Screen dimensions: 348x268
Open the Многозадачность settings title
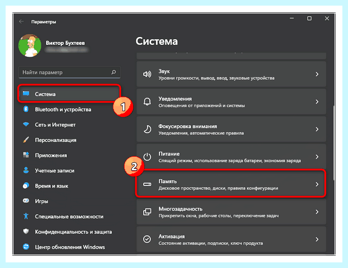180,209
